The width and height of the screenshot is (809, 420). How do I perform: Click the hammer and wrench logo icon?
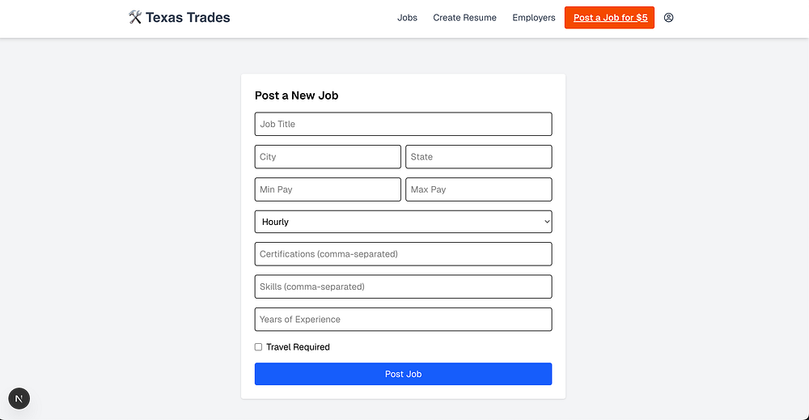135,17
